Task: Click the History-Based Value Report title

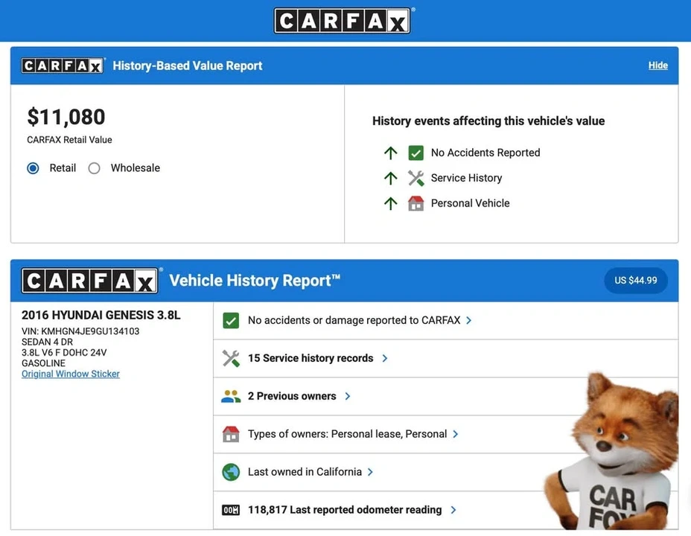Action: (188, 66)
